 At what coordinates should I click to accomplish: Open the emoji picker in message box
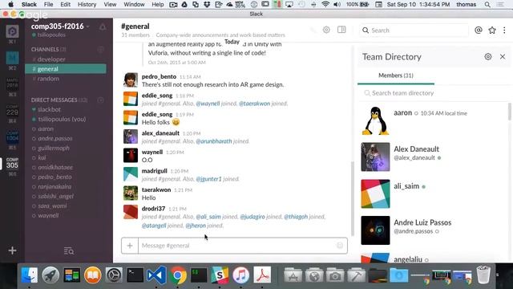[340, 246]
